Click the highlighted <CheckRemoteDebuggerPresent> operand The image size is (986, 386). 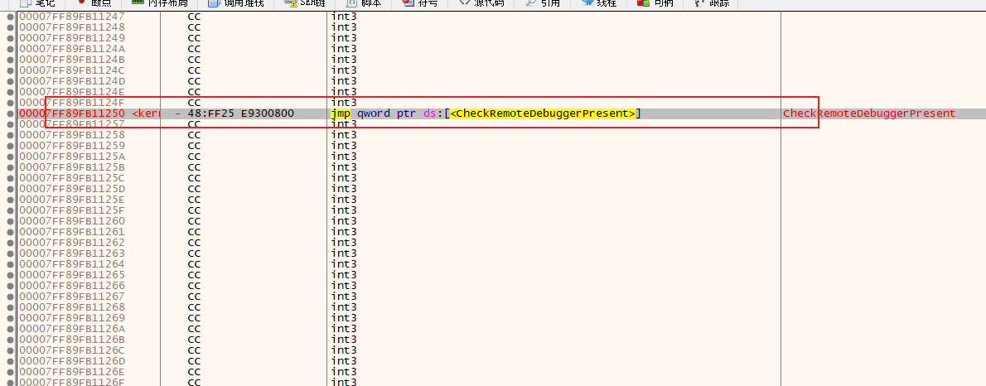click(543, 113)
